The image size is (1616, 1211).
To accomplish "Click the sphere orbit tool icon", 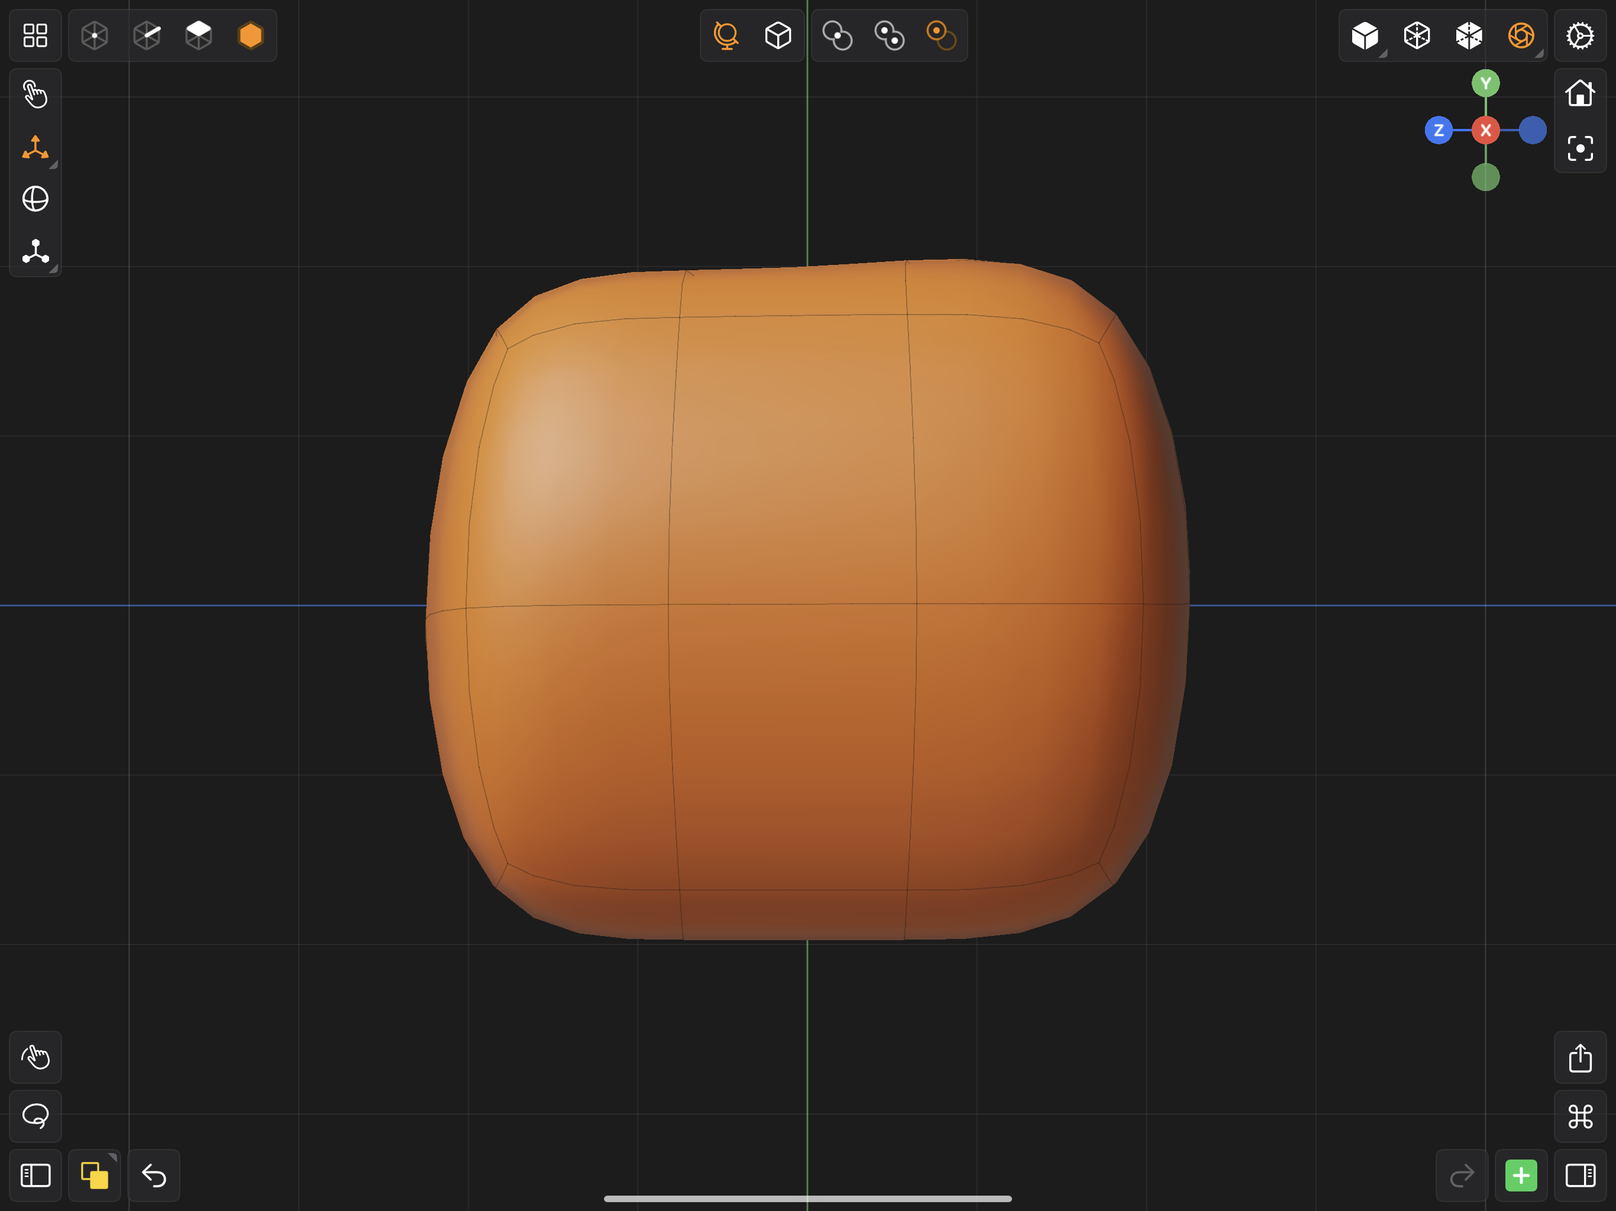I will tap(35, 199).
